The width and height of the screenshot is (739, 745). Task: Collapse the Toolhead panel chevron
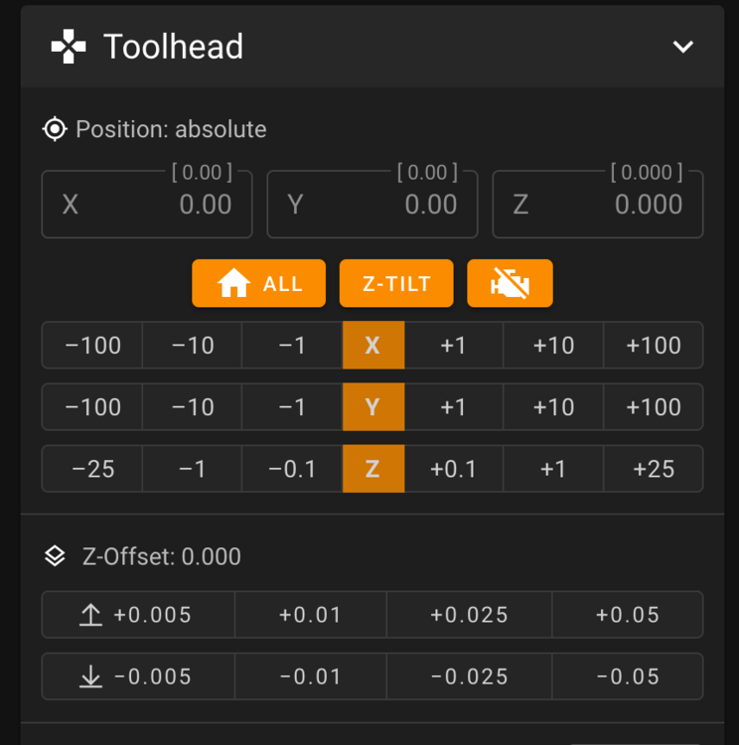[683, 47]
